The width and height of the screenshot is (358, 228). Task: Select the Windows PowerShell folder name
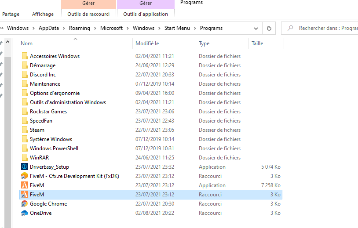[x=54, y=148]
